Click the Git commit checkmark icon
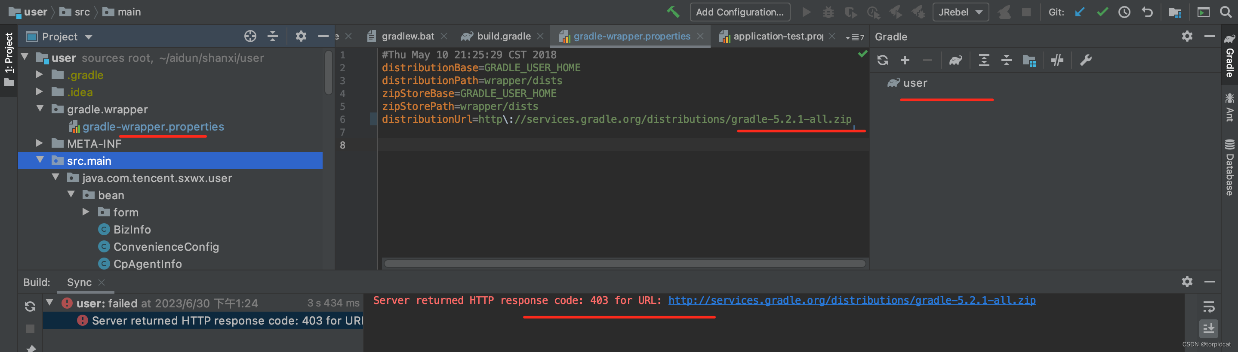The image size is (1238, 352). tap(1102, 12)
